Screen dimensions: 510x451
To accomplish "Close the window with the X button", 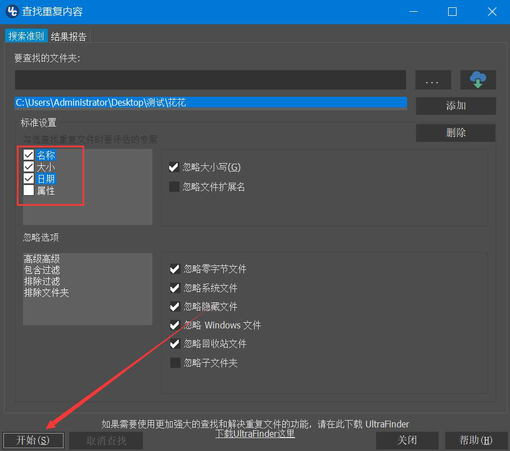I will pyautogui.click(x=492, y=12).
